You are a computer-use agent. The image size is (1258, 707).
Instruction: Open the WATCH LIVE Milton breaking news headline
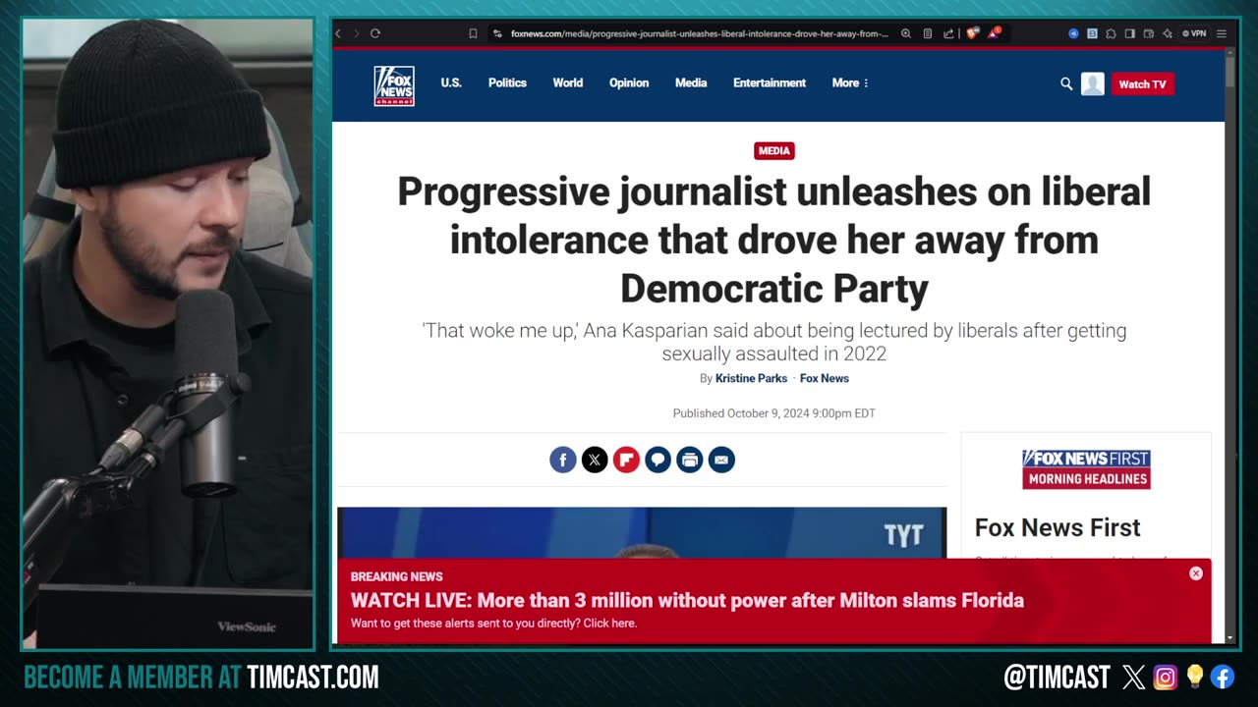coord(687,600)
